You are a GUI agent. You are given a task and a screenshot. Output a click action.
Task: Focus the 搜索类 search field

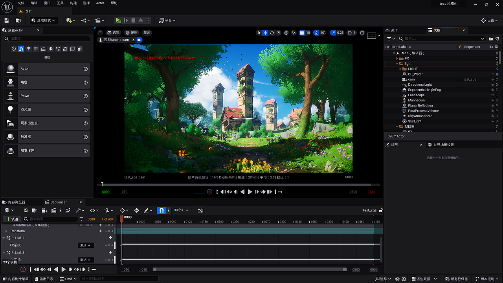tap(47, 39)
